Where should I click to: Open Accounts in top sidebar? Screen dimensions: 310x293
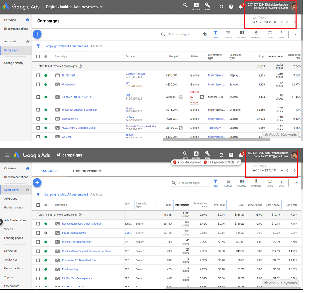[10, 41]
